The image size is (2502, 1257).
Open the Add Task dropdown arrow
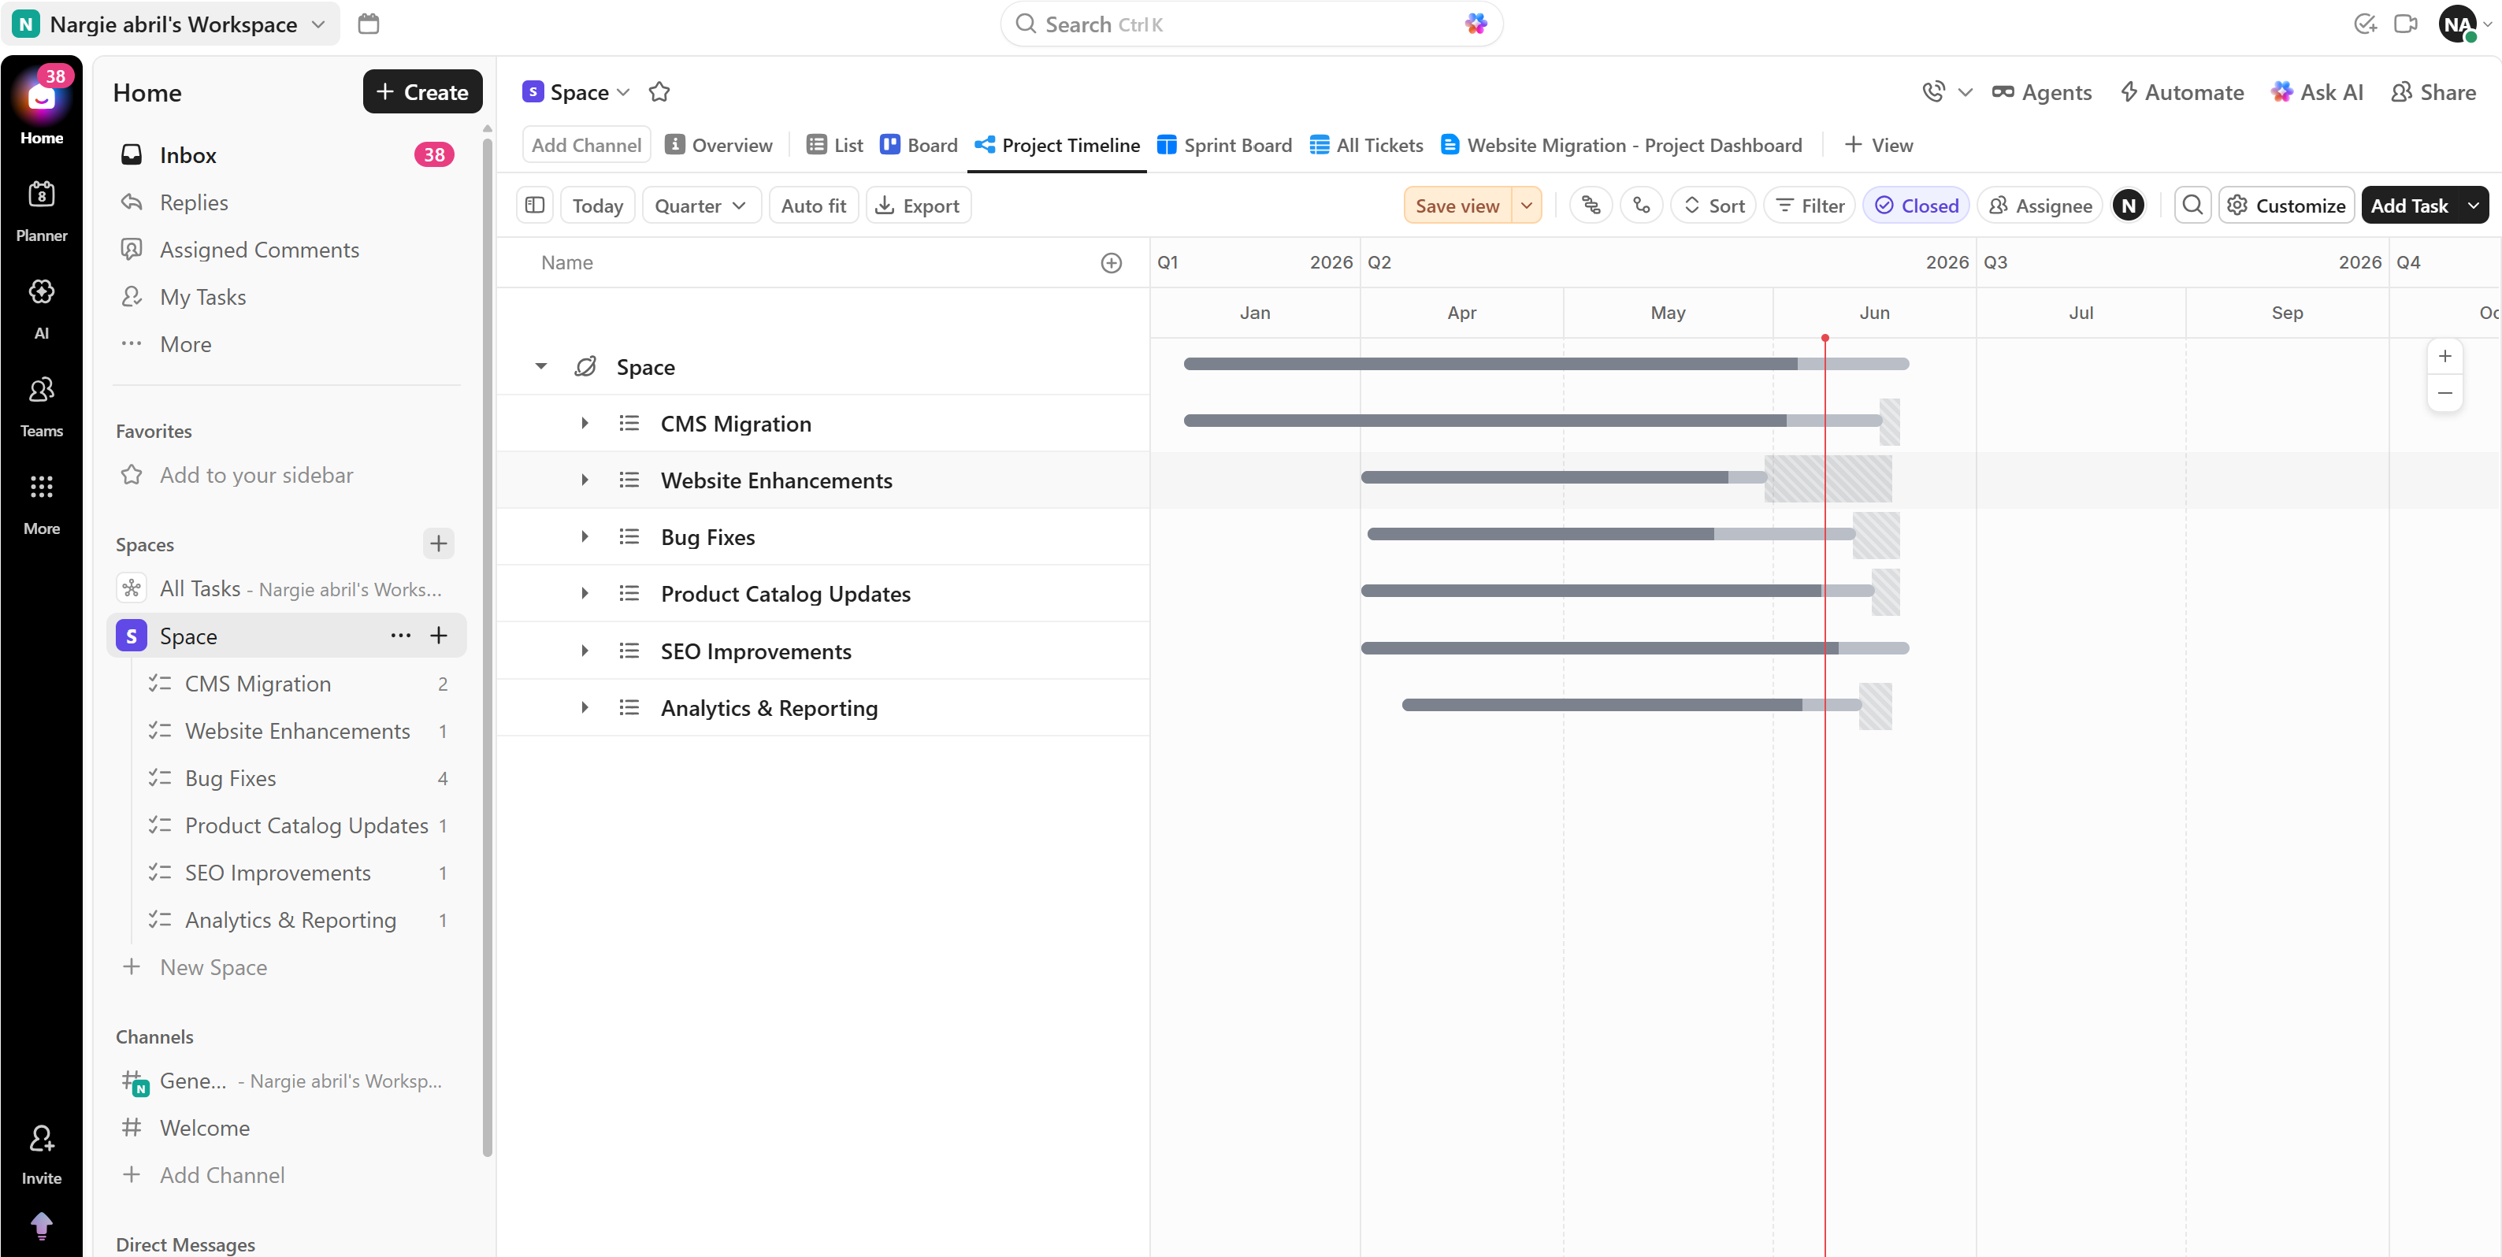2473,205
